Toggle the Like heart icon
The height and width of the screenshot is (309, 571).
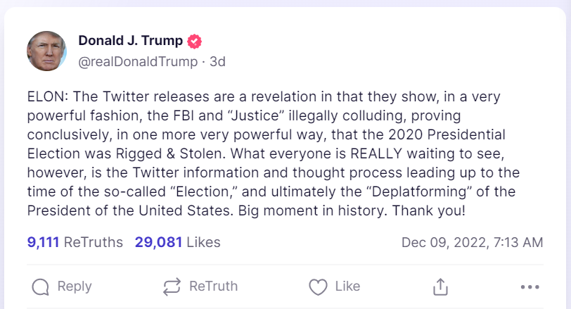319,286
